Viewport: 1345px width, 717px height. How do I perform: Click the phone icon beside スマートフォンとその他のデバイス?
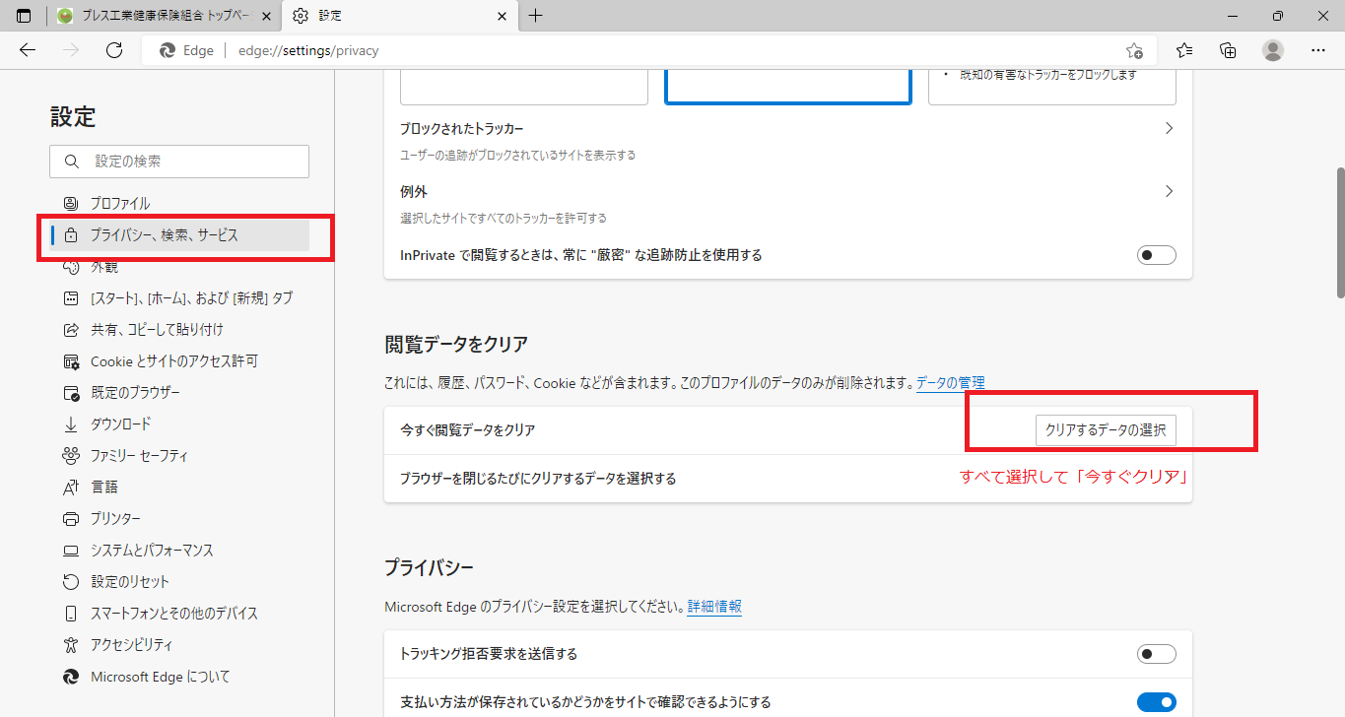71,614
